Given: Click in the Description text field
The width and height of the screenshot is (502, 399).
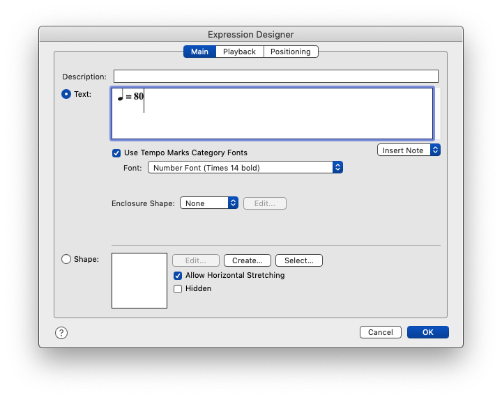Looking at the screenshot, I should pos(275,77).
